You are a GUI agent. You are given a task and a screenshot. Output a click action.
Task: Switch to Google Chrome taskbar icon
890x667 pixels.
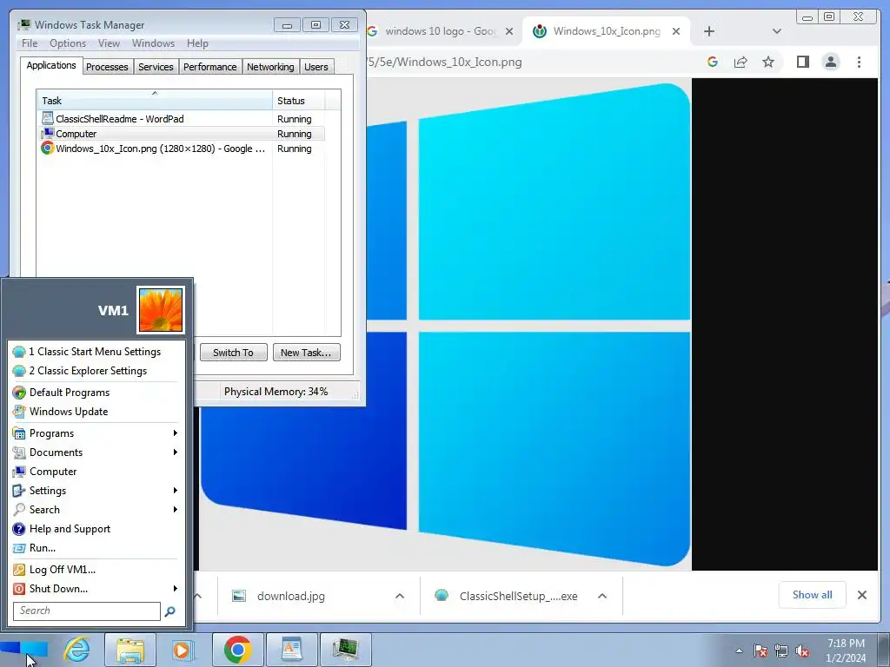238,650
